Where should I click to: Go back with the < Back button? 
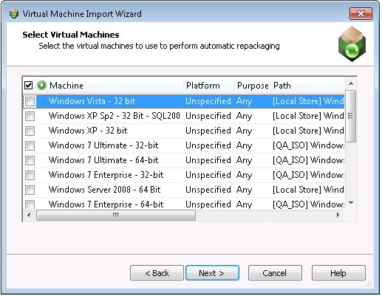point(157,273)
